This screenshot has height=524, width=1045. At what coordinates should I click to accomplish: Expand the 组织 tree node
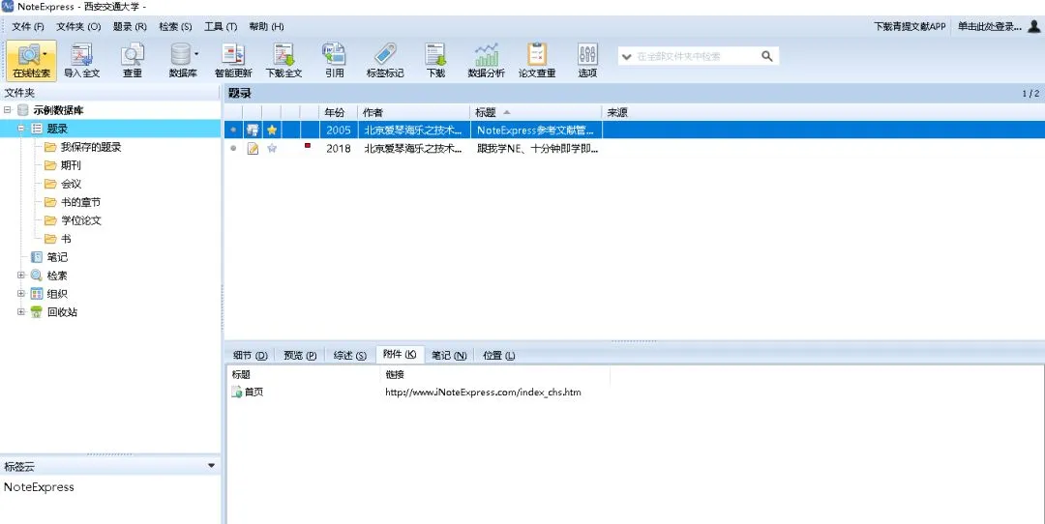pos(20,294)
